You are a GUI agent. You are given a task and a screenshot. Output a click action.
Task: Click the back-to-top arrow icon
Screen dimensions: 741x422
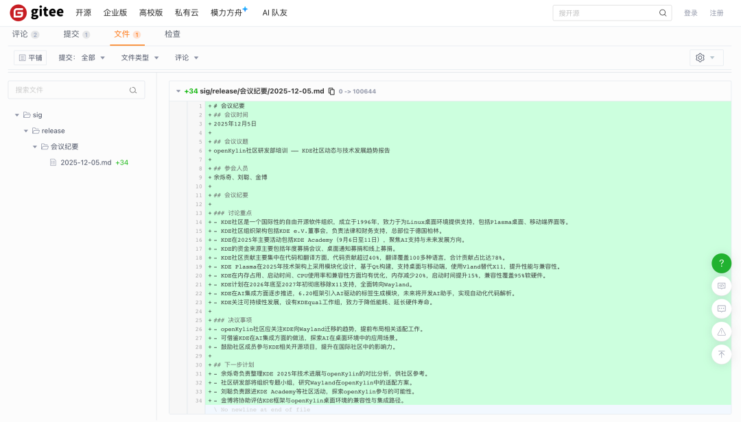tap(721, 354)
